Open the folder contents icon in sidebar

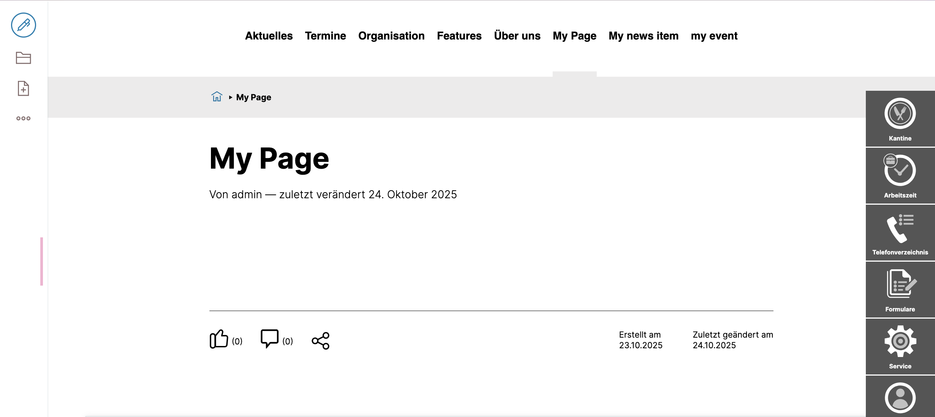24,58
